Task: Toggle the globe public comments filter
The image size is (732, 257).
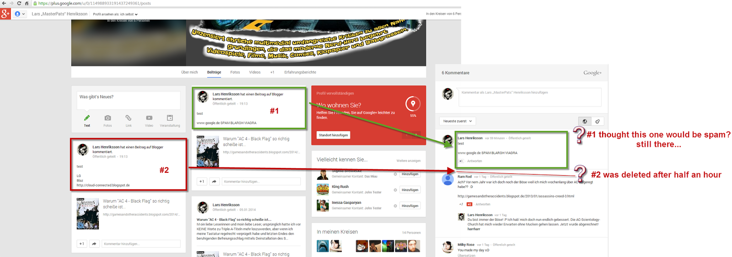Action: point(585,121)
